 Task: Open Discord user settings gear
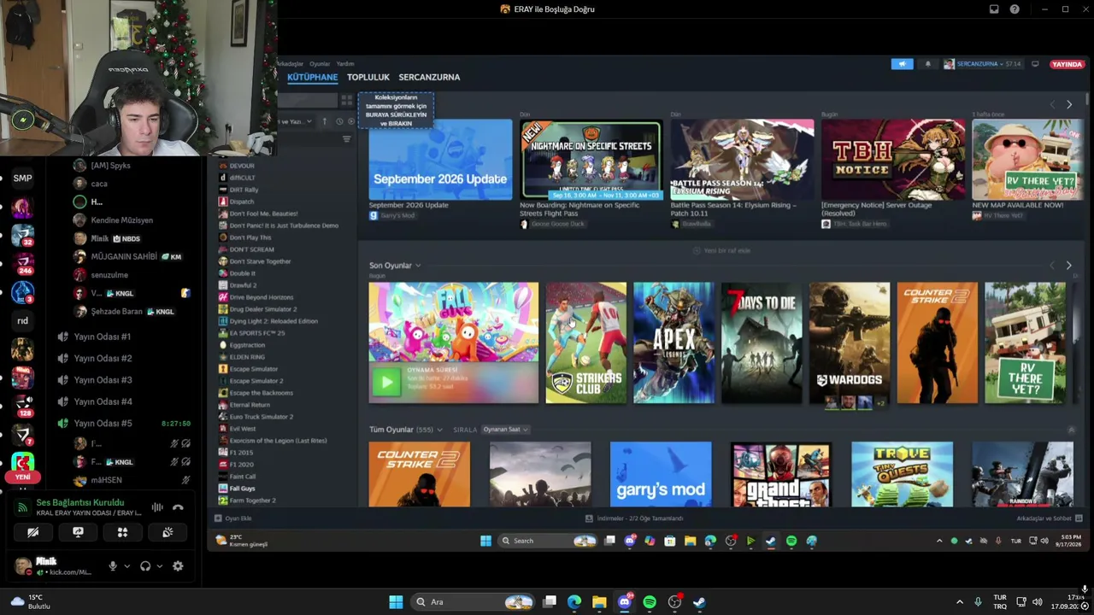tap(178, 565)
